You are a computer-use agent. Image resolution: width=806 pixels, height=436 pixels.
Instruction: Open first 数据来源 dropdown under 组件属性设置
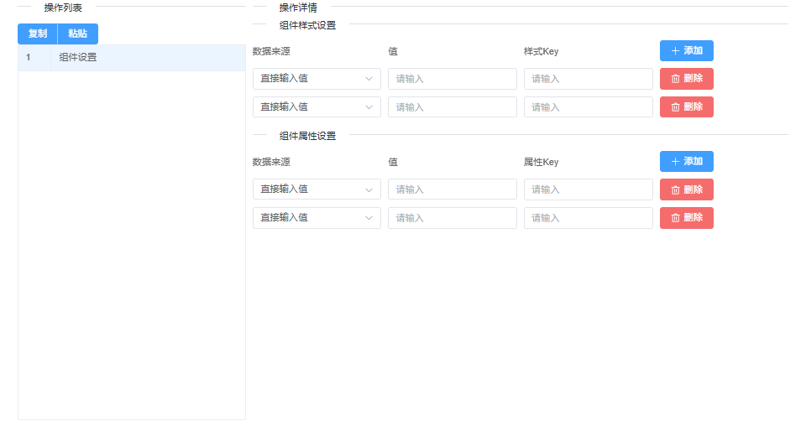tap(317, 189)
